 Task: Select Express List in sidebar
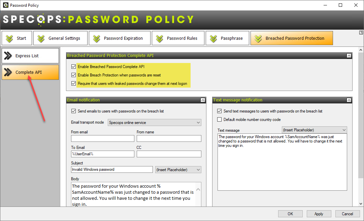click(x=30, y=56)
